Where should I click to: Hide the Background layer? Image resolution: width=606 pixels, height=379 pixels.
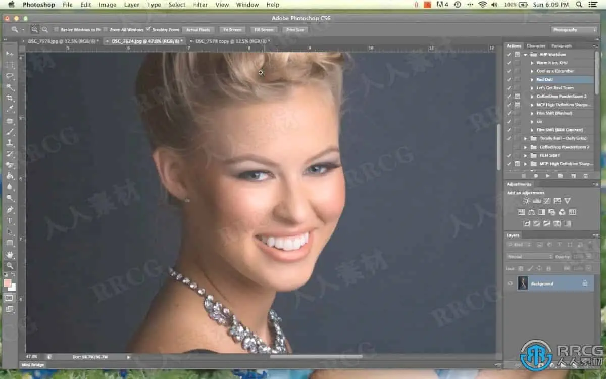(x=510, y=283)
